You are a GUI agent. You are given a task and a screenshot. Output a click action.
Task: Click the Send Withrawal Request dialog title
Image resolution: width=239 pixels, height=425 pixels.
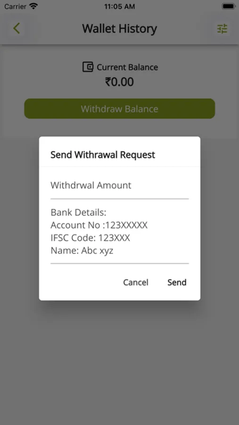[103, 155]
